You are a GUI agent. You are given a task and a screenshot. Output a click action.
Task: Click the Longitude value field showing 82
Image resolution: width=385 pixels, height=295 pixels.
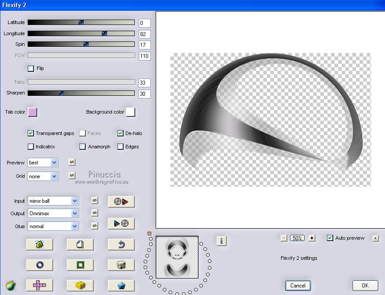coord(145,34)
